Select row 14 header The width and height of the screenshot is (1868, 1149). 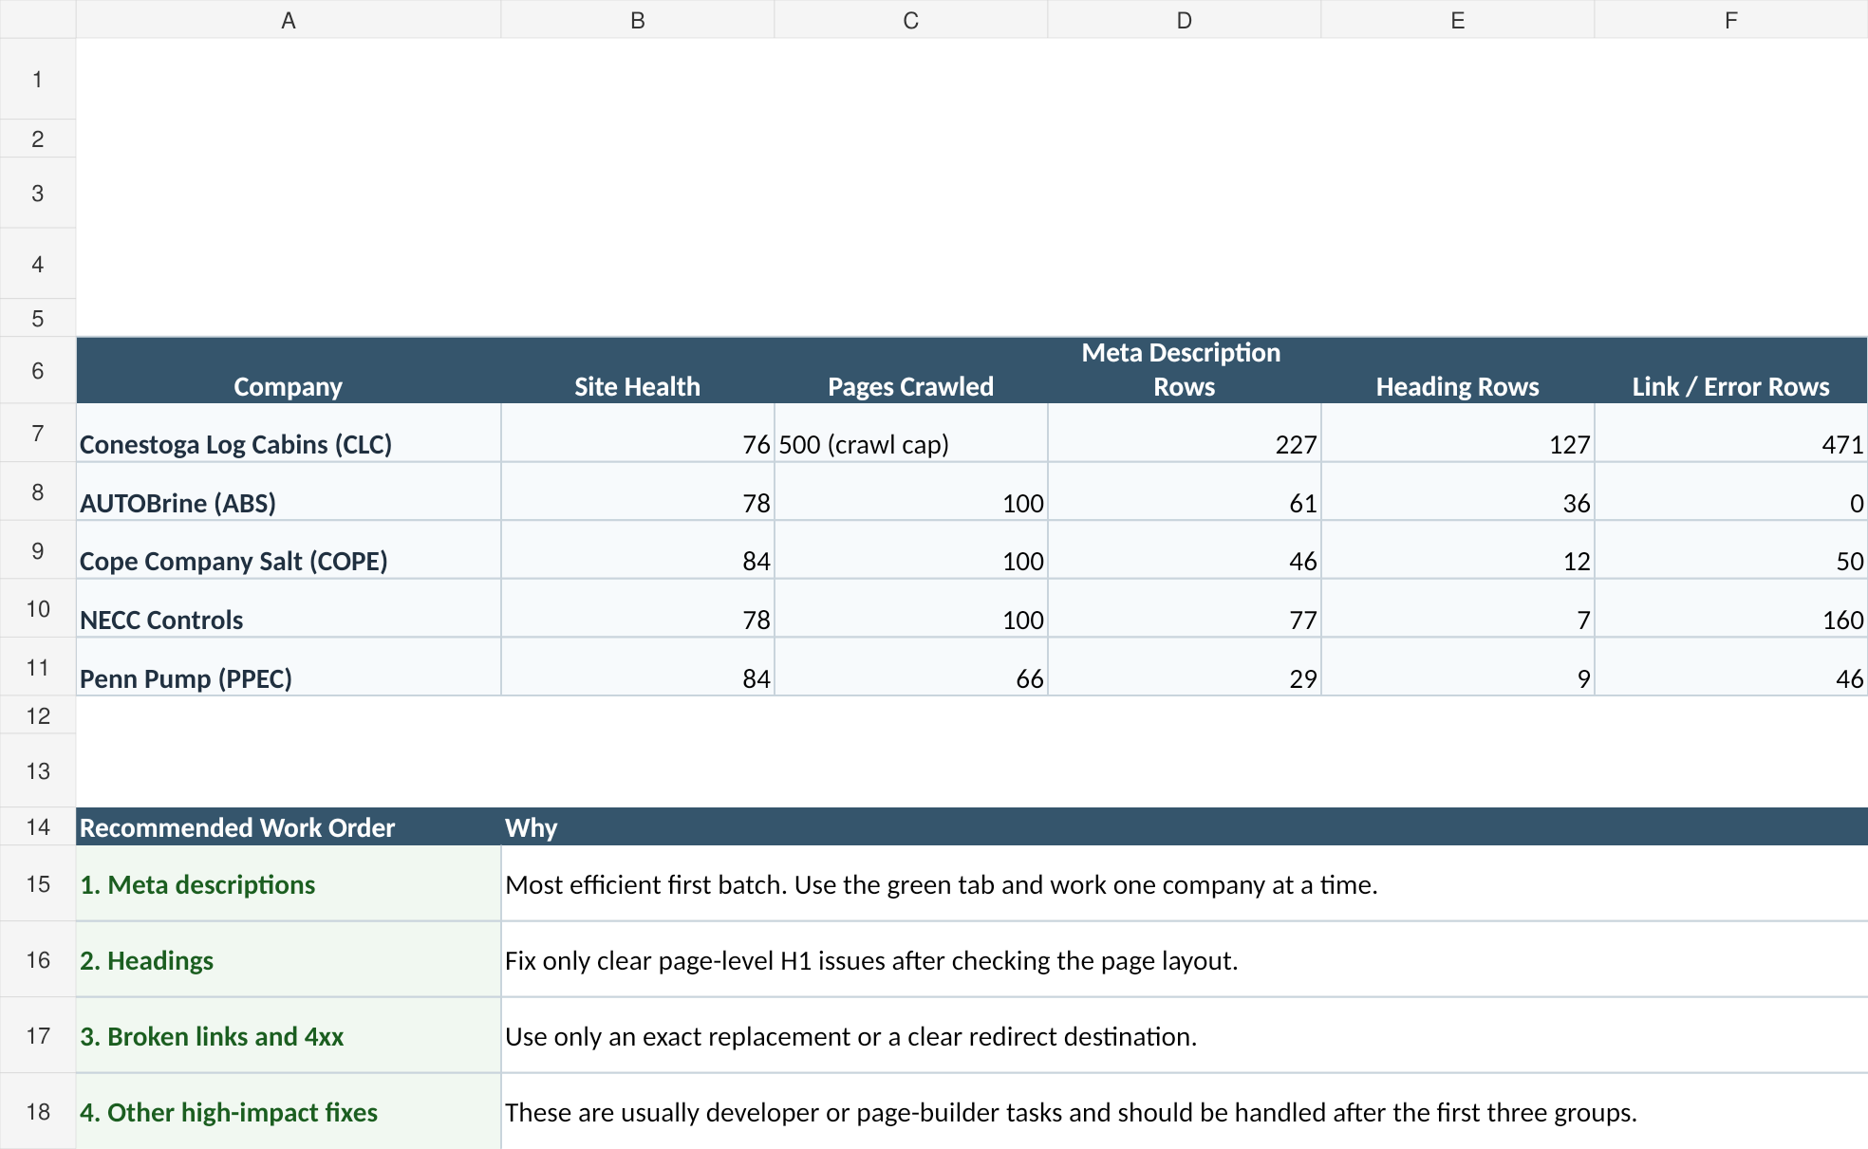38,826
